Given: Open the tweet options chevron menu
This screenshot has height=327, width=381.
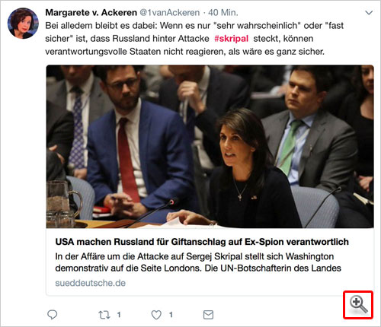Looking at the screenshot, I should point(369,13).
